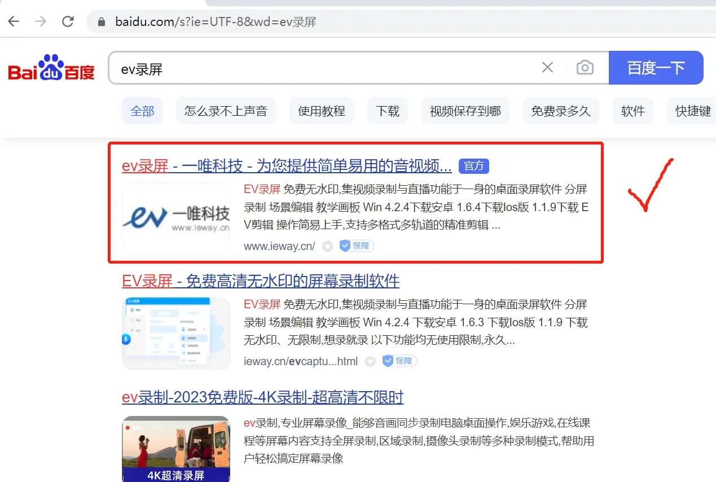Click the 百度一下 search button

pos(656,68)
